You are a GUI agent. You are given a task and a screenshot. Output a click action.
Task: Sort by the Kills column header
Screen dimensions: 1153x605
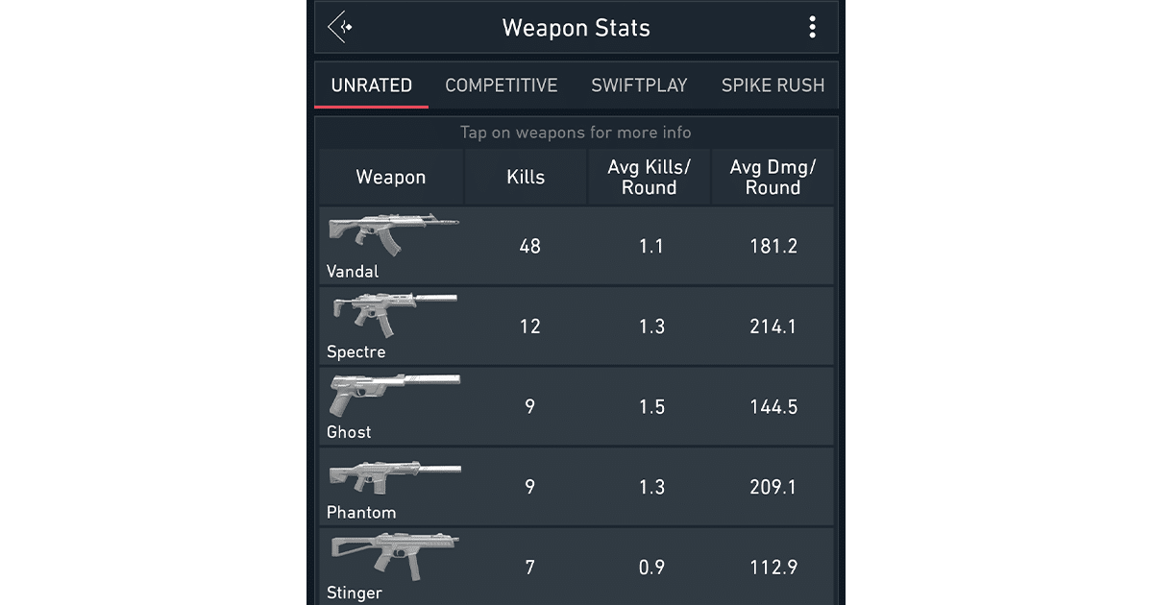tap(526, 177)
